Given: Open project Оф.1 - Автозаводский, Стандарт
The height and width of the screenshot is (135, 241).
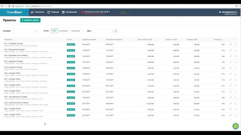Looking at the screenshot, I should pos(16,97).
